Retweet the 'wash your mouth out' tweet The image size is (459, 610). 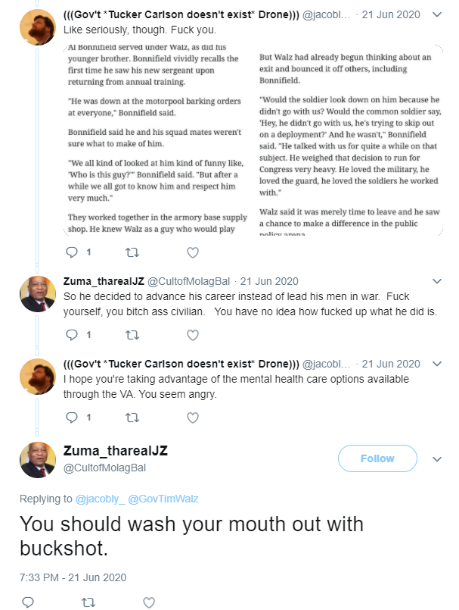(x=88, y=602)
